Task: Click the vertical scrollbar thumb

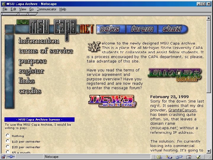Action: point(209,57)
